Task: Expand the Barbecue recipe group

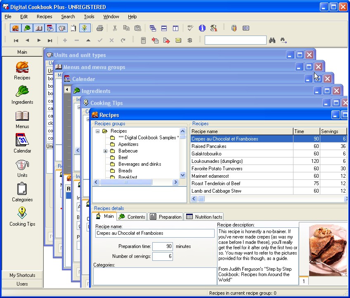Action: pyautogui.click(x=105, y=151)
